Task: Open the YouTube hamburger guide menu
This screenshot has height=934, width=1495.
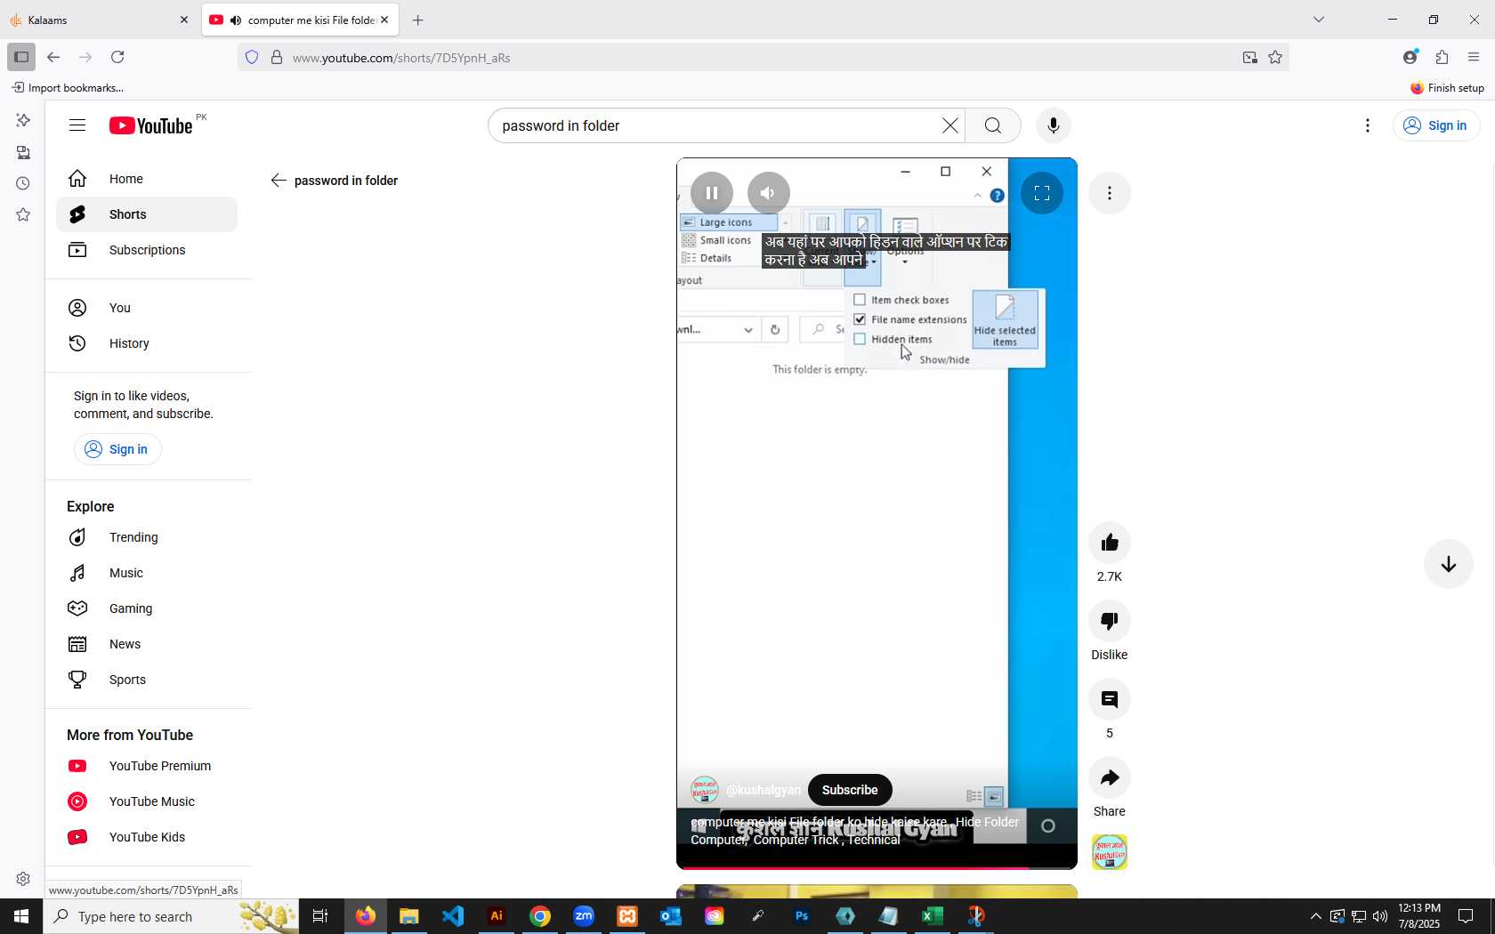Action: coord(77,125)
